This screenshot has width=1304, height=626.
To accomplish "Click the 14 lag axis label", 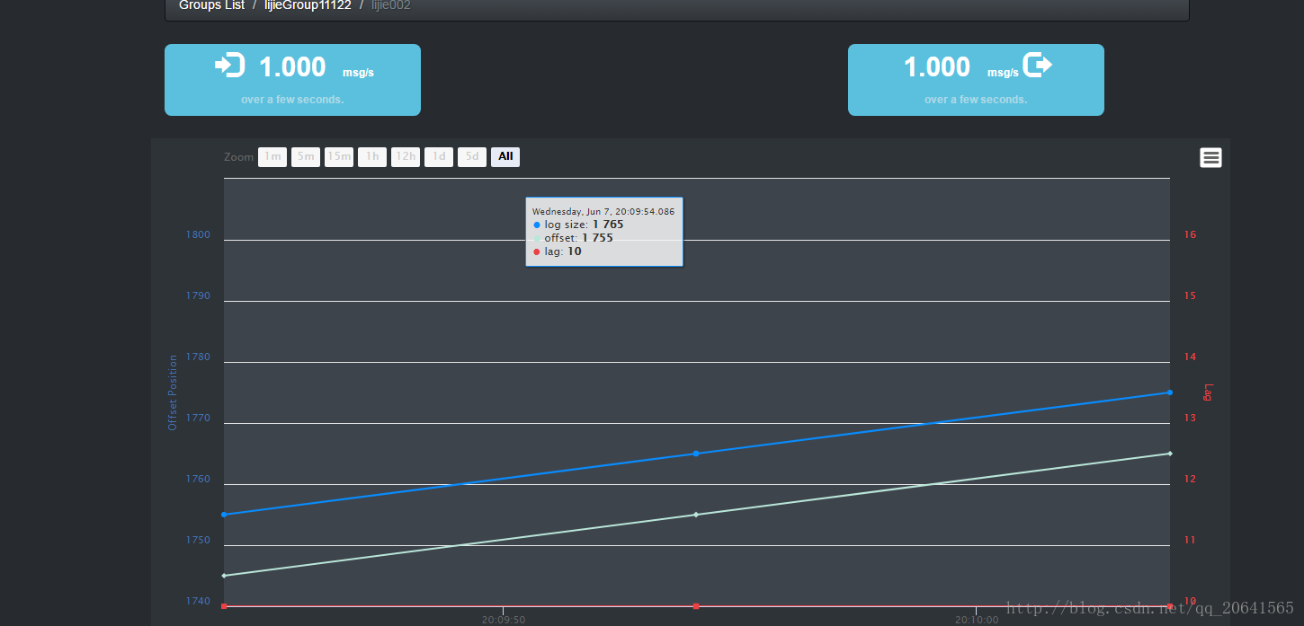I will coord(1191,357).
